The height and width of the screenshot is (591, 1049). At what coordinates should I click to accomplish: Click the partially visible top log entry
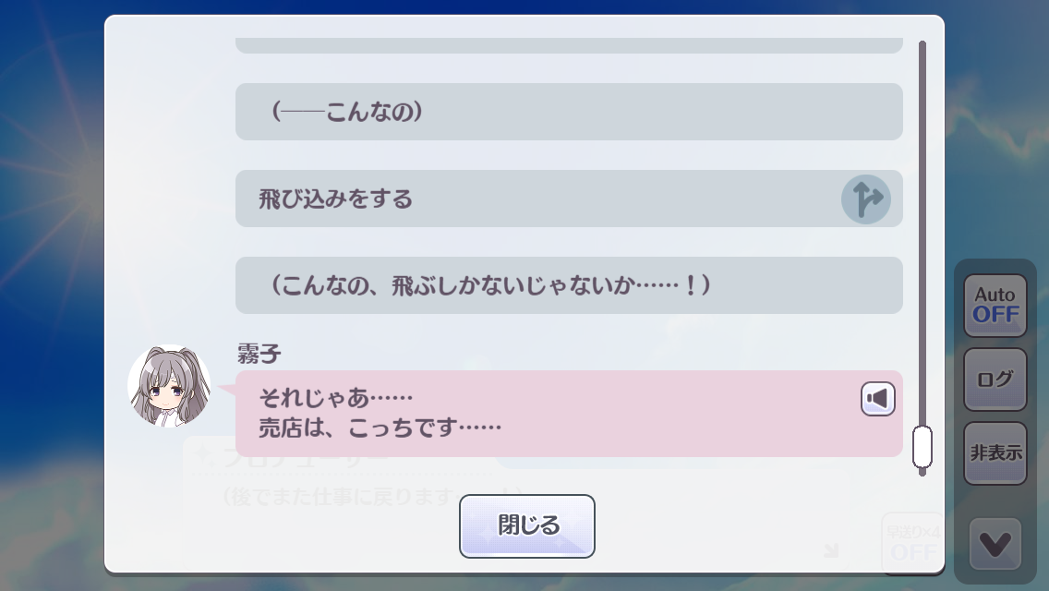point(568,45)
